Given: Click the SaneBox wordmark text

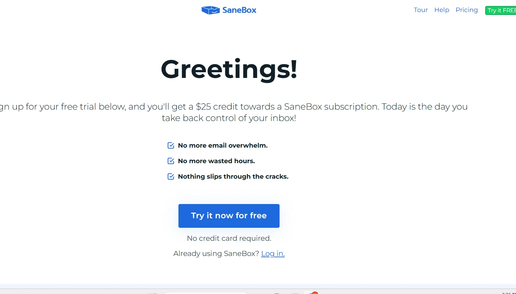Looking at the screenshot, I should [x=239, y=10].
